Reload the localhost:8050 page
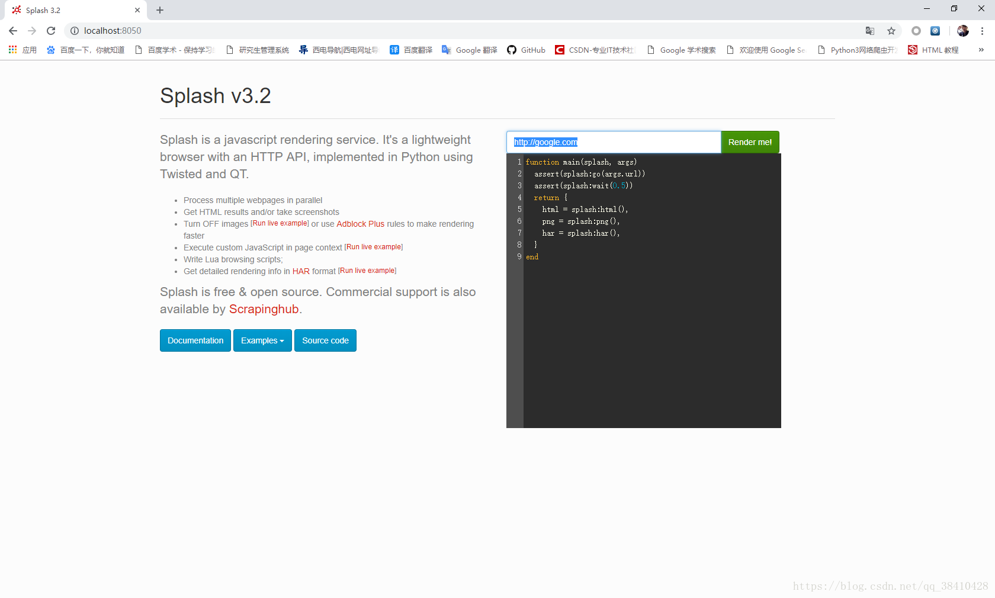The image size is (995, 598). click(x=51, y=31)
